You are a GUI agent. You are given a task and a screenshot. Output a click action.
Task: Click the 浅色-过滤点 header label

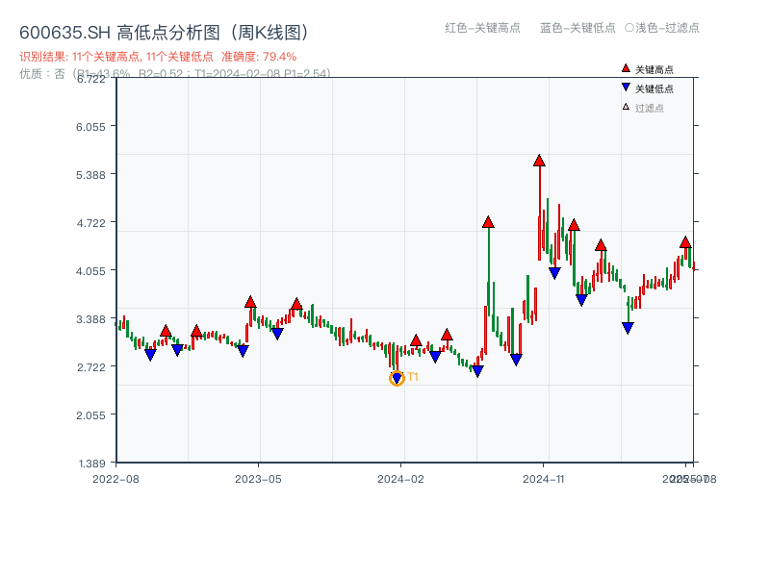pos(667,28)
